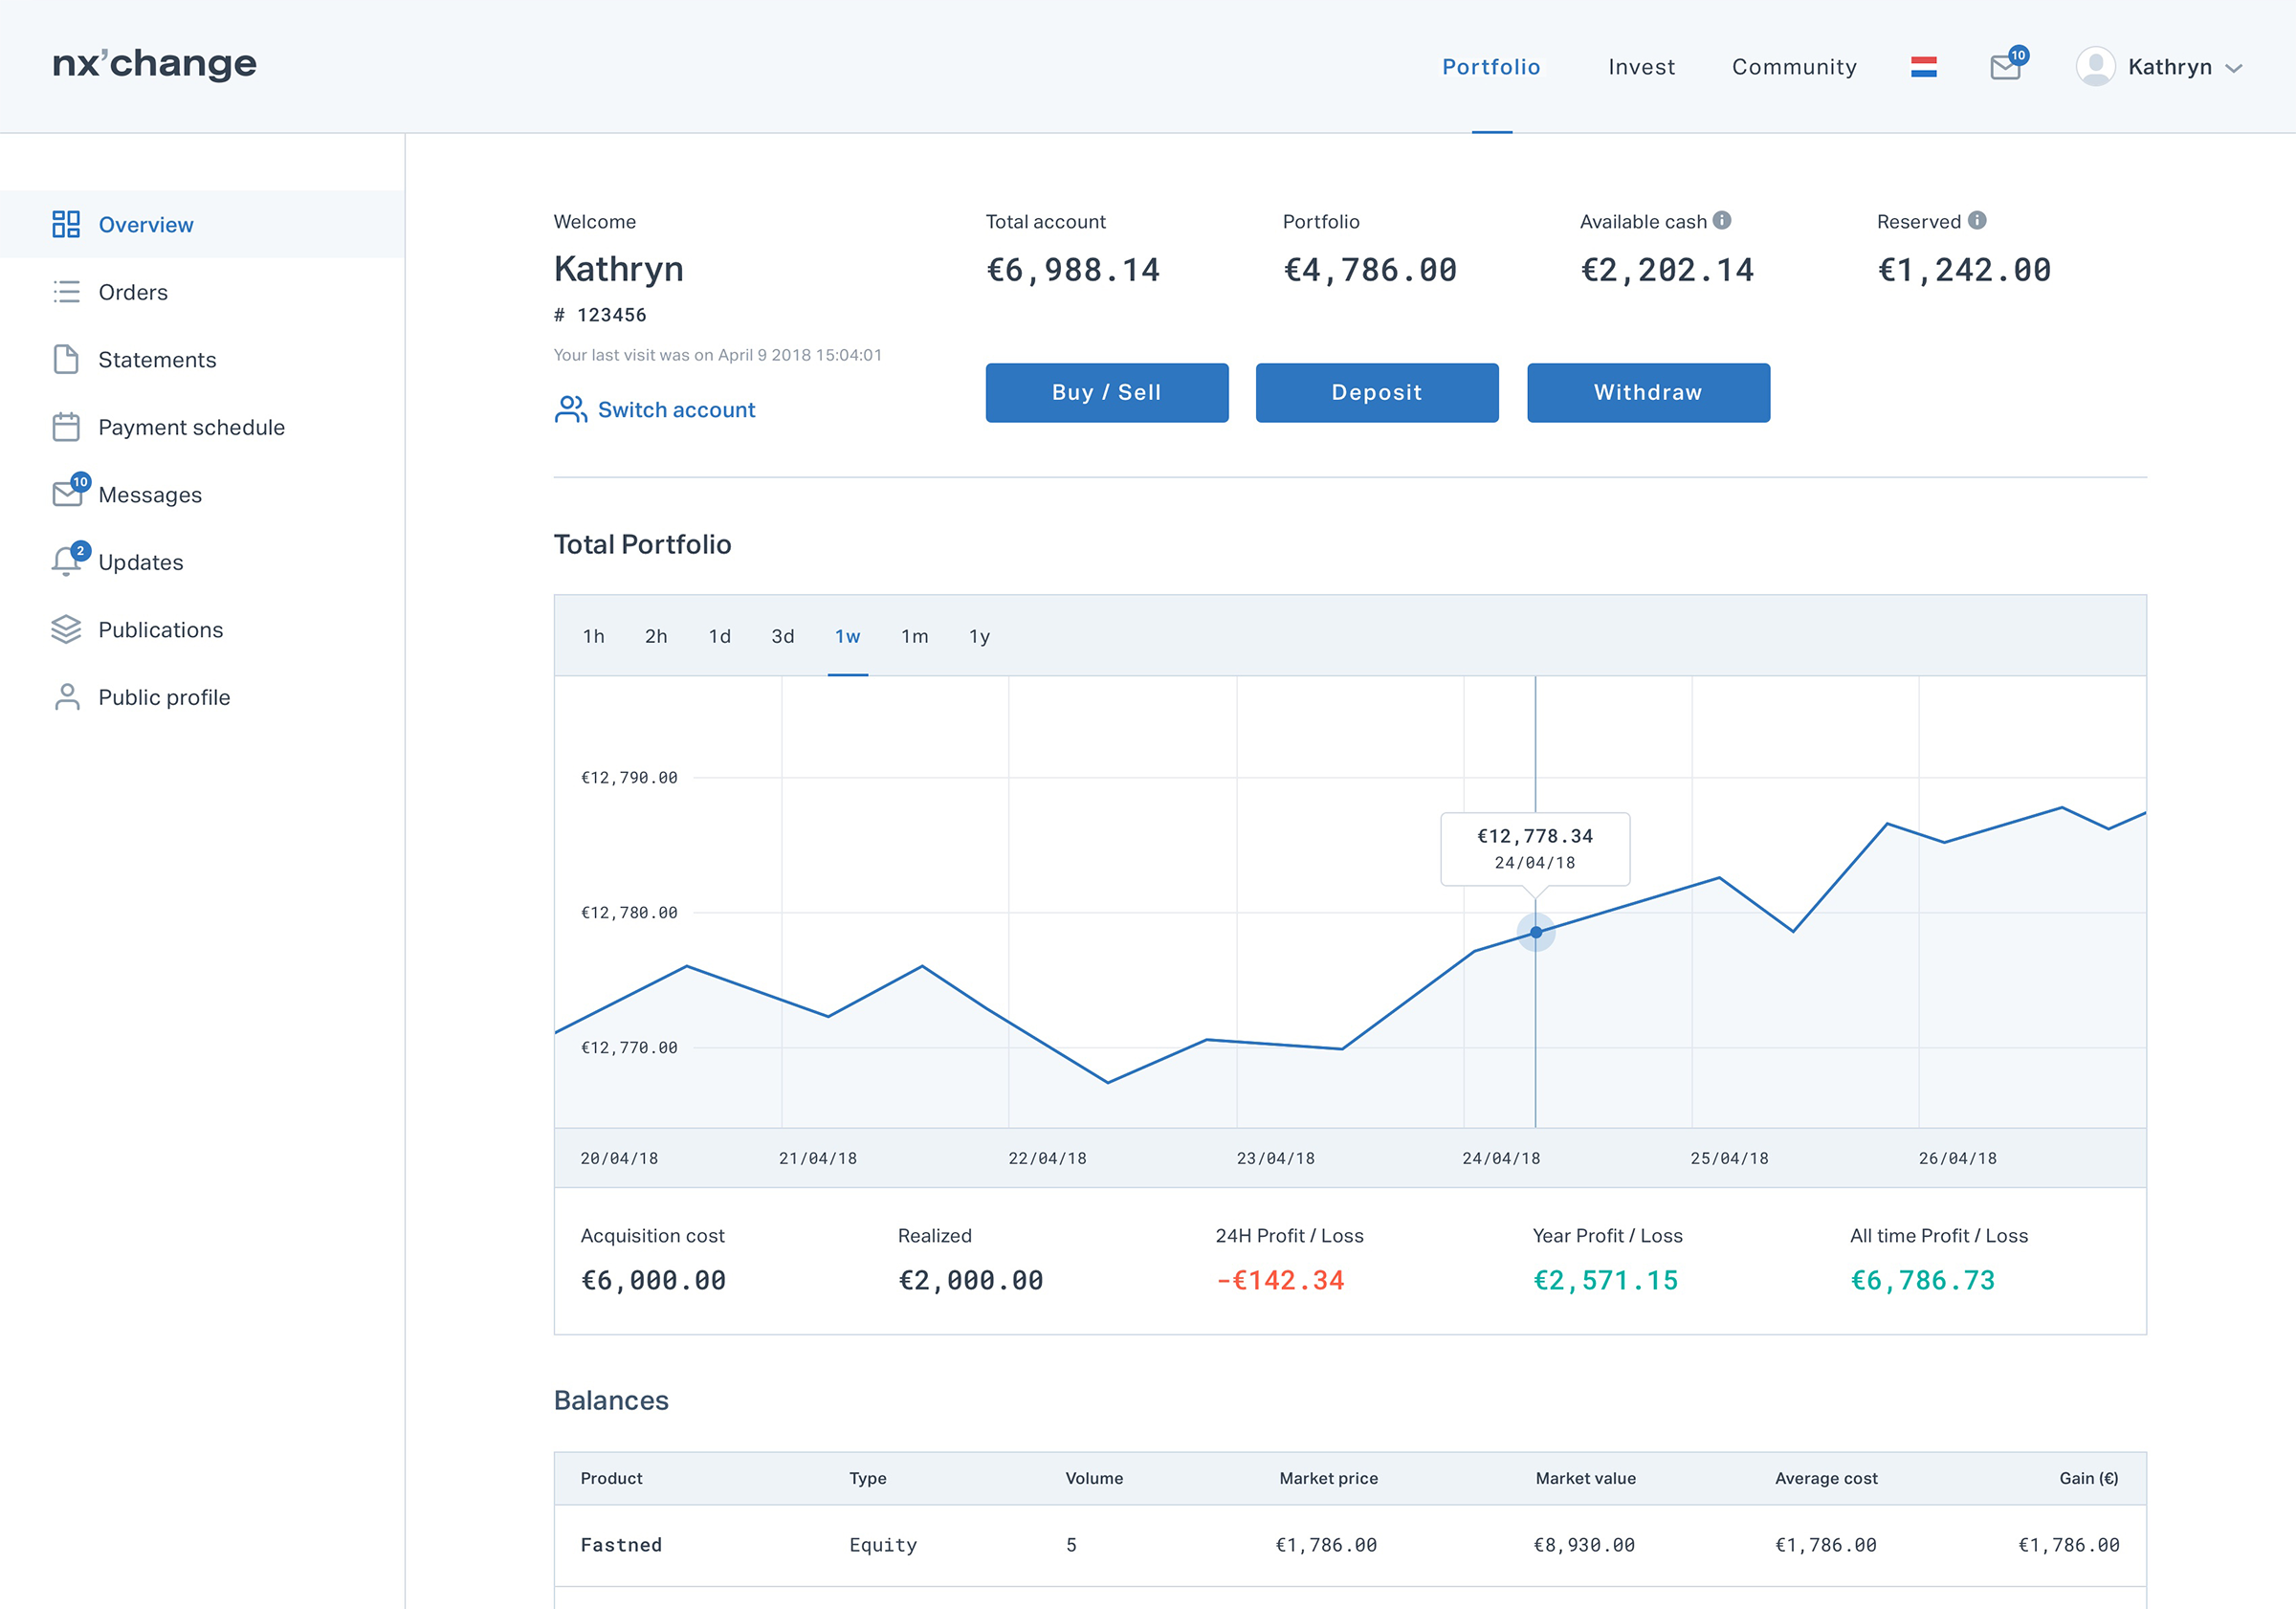Click the Total account value €6,988.14
Screen dimensions: 2296x1609
click(1073, 270)
